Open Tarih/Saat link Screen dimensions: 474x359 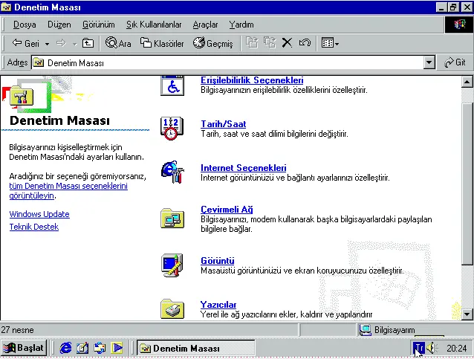[x=224, y=124]
